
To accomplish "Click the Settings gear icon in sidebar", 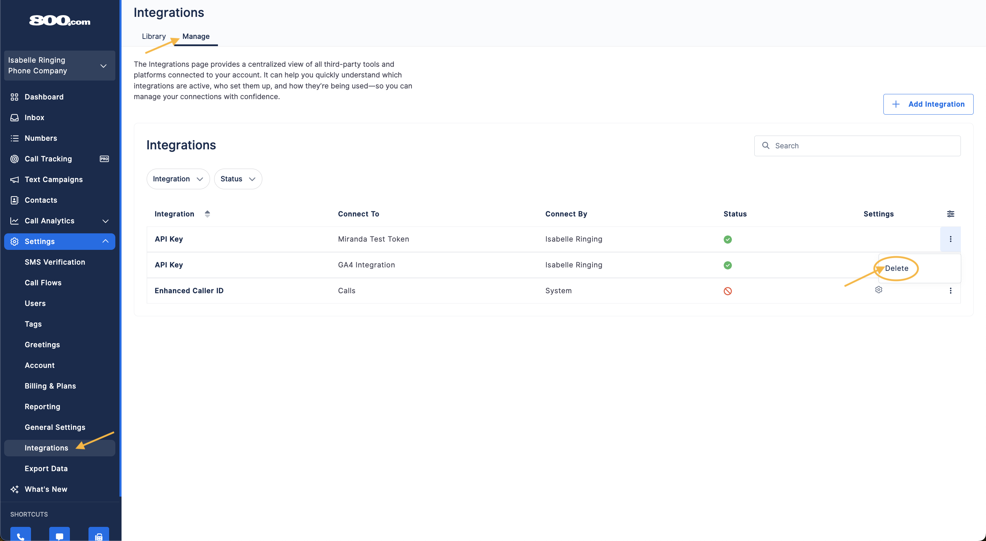I will [x=14, y=242].
